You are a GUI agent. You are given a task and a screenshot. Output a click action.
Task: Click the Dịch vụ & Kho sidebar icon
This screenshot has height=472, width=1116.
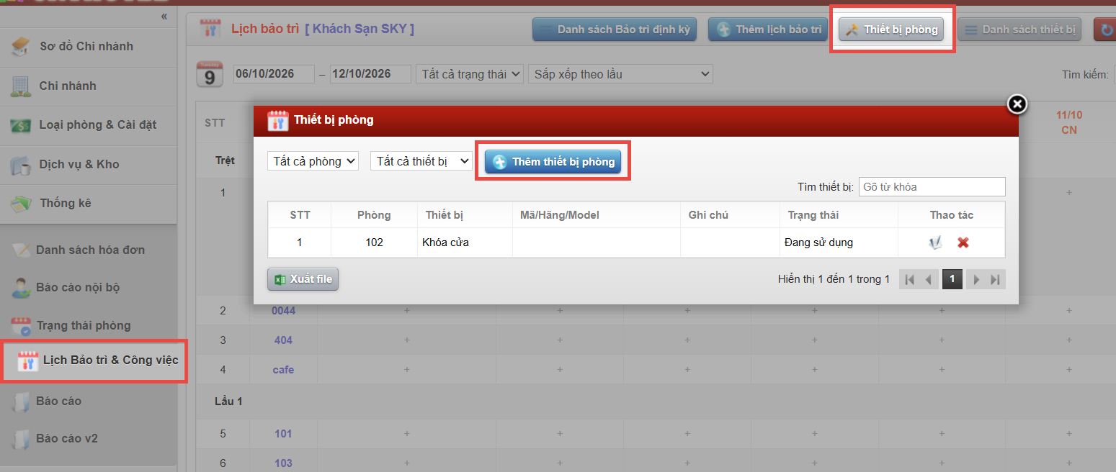click(x=19, y=165)
